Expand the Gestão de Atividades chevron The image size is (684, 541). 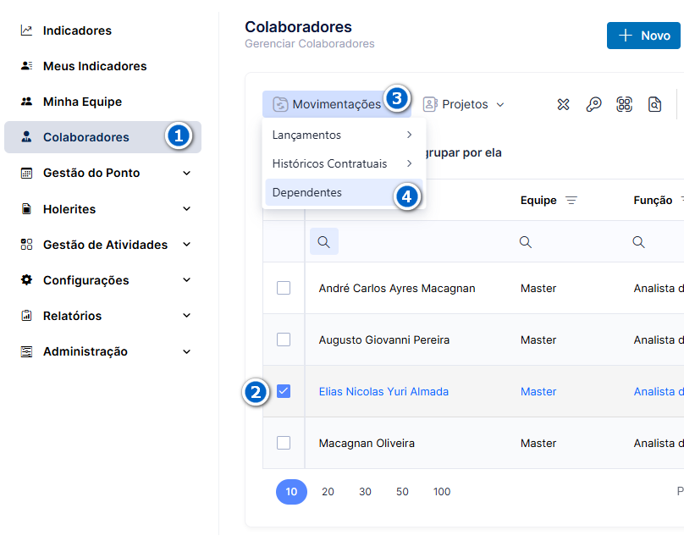click(x=187, y=245)
